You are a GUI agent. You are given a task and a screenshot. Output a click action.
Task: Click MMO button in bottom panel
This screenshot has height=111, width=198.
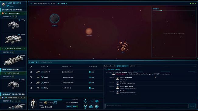click(69, 106)
